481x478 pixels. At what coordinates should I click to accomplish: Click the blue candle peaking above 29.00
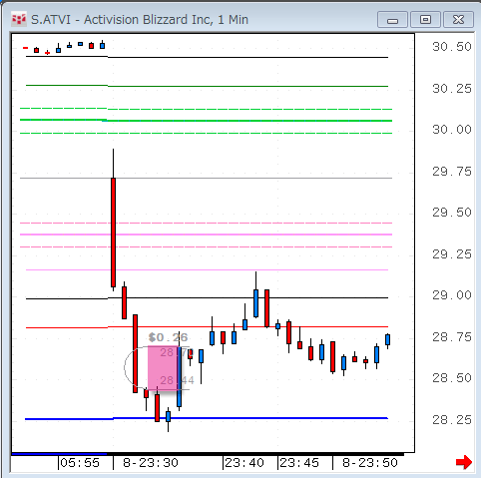coord(255,303)
